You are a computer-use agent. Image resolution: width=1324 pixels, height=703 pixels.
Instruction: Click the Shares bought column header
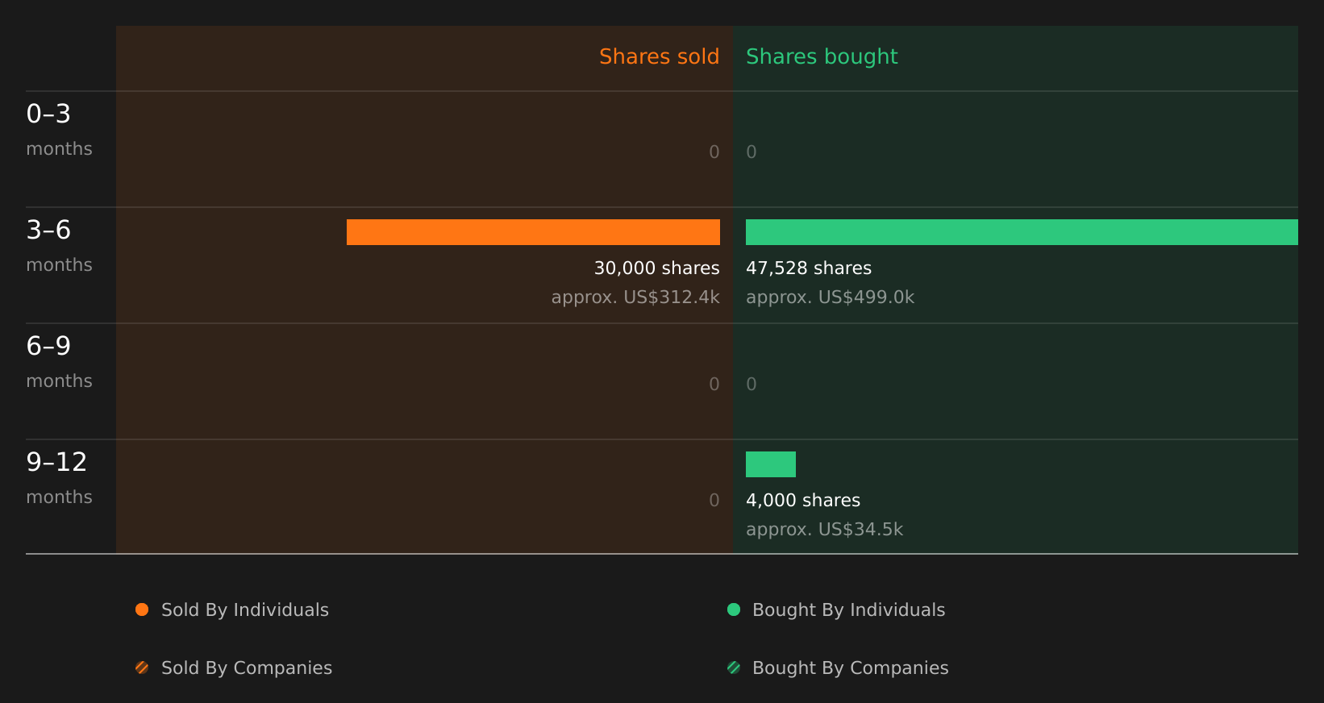[822, 56]
